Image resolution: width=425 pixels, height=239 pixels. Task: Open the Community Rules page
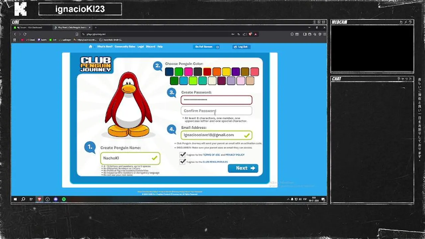coord(125,47)
